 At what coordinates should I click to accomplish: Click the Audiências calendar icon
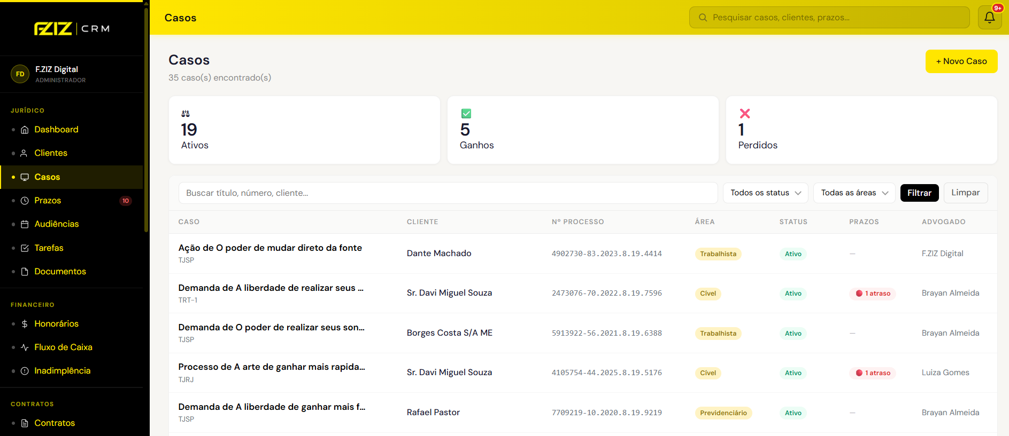(25, 224)
